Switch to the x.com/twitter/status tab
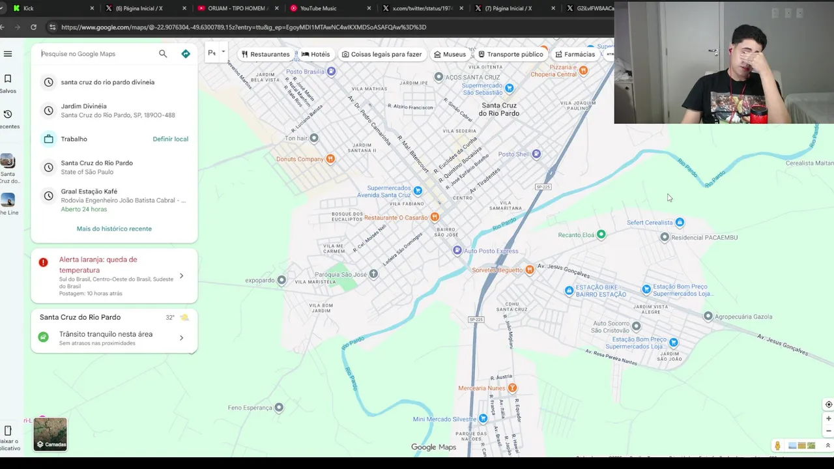Screen dimensions: 834x469 422,8
